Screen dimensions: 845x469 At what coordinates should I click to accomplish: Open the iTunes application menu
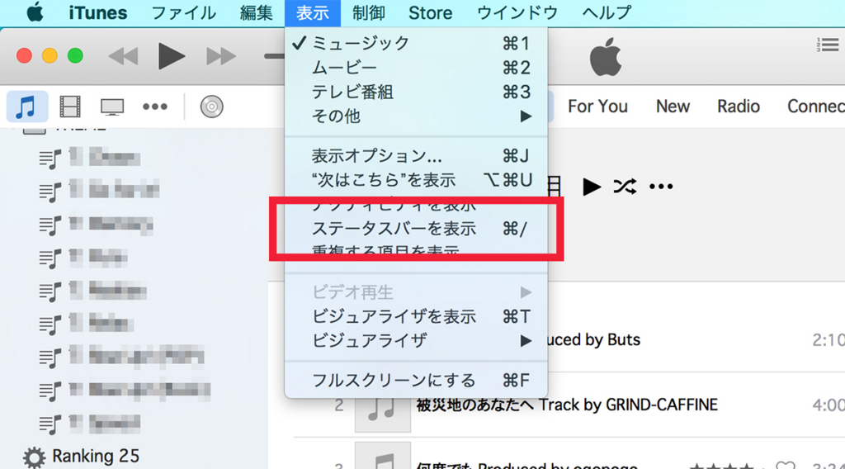tap(98, 12)
